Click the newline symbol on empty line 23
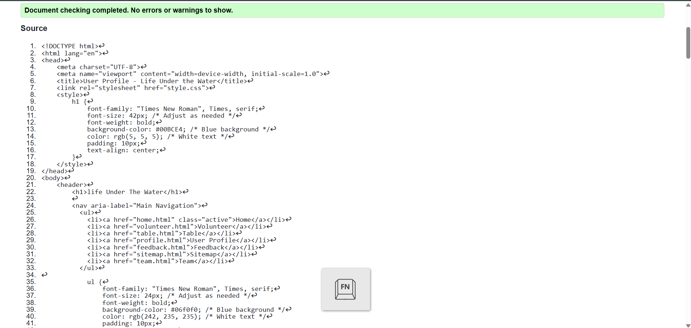This screenshot has width=691, height=328. tap(75, 198)
